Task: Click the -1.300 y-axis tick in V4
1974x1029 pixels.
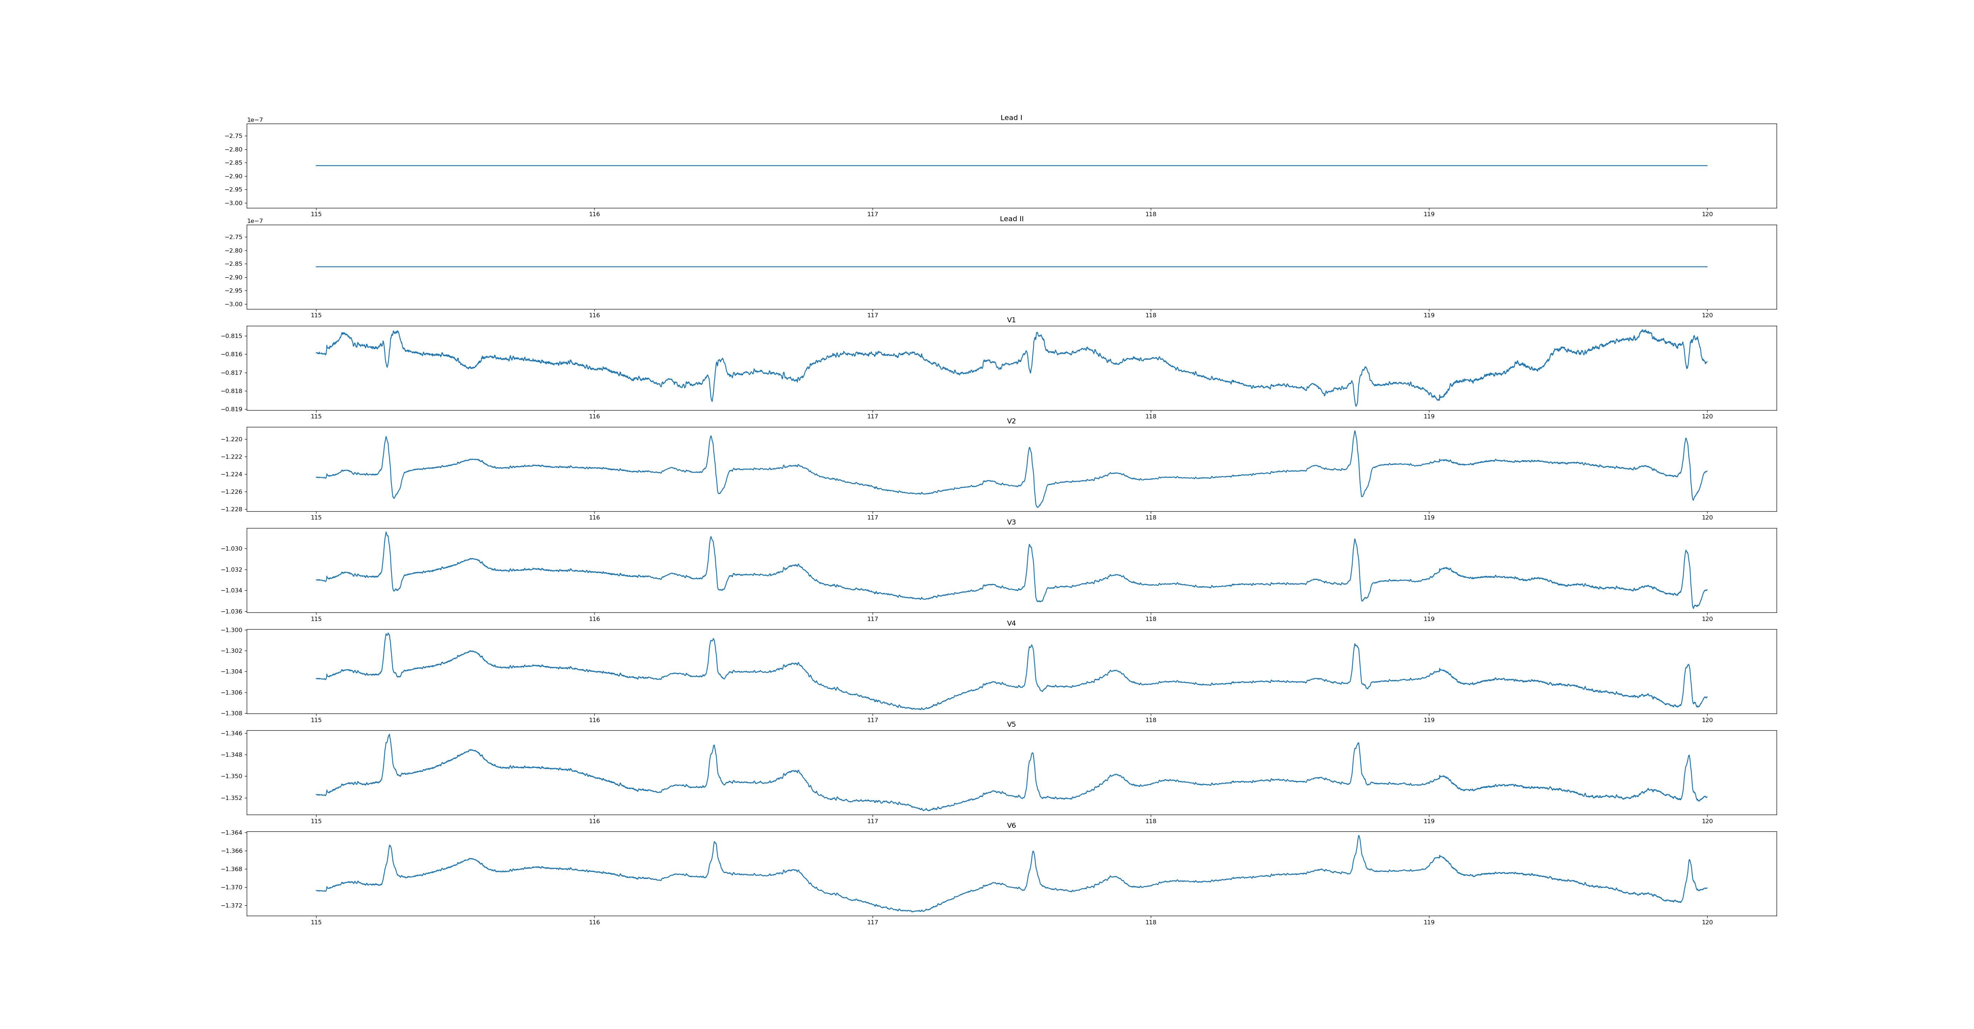Action: (x=232, y=630)
